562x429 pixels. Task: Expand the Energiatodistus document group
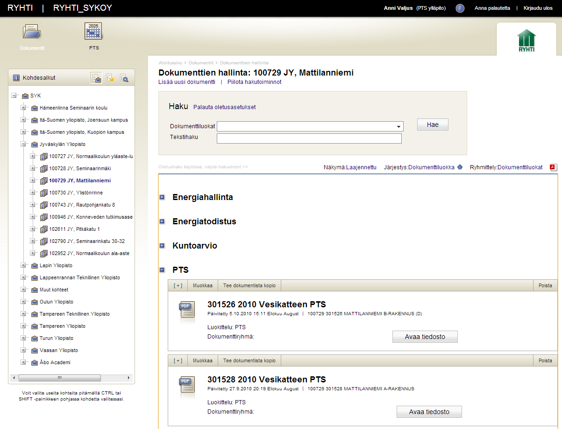pyautogui.click(x=162, y=221)
